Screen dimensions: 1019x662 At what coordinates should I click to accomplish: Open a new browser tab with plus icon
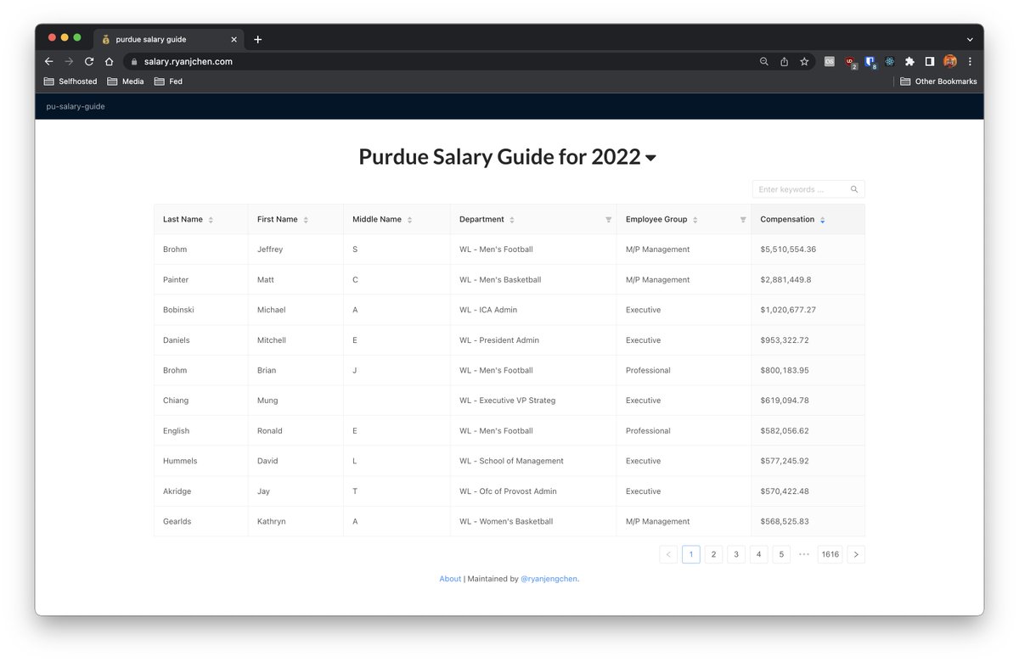(257, 39)
